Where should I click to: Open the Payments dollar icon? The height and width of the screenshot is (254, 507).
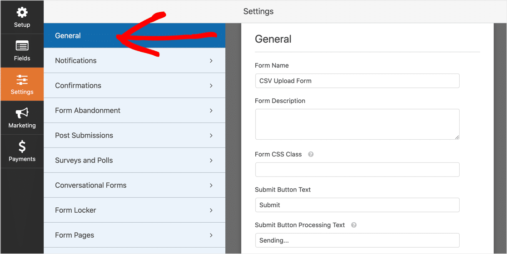[x=22, y=147]
